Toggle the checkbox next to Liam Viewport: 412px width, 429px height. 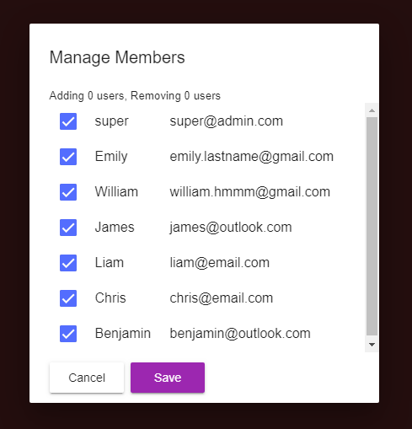coord(68,263)
